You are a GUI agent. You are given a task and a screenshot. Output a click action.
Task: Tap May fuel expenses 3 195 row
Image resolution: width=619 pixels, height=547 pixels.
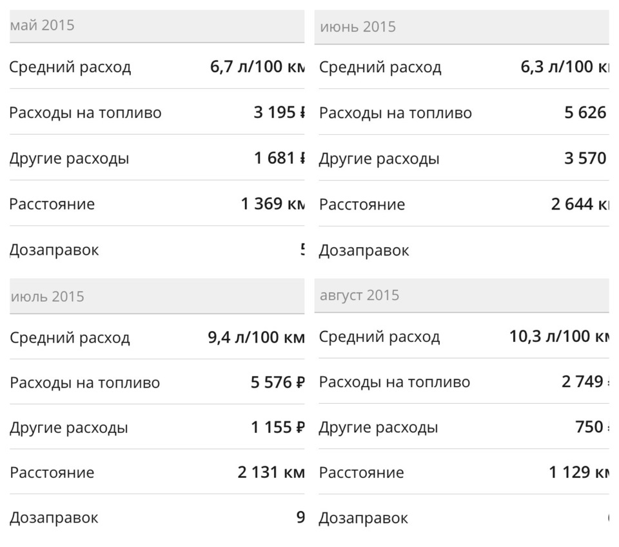pos(157,112)
